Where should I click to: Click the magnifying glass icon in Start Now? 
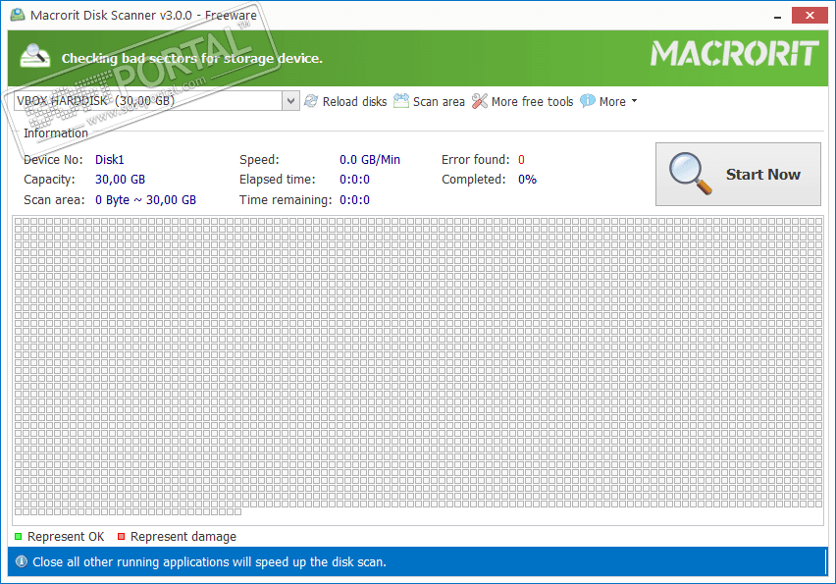[690, 174]
